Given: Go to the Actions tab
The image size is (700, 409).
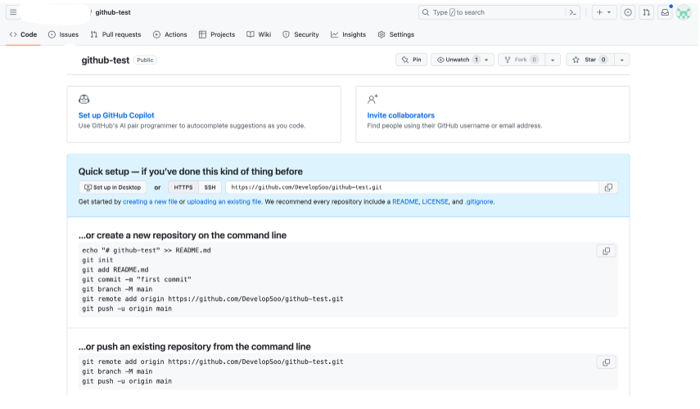Looking at the screenshot, I should click(170, 34).
